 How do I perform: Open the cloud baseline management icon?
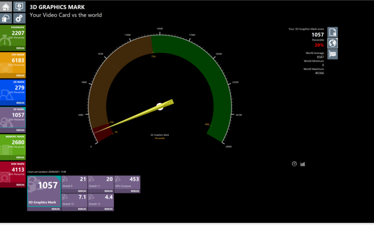[x=6, y=18]
